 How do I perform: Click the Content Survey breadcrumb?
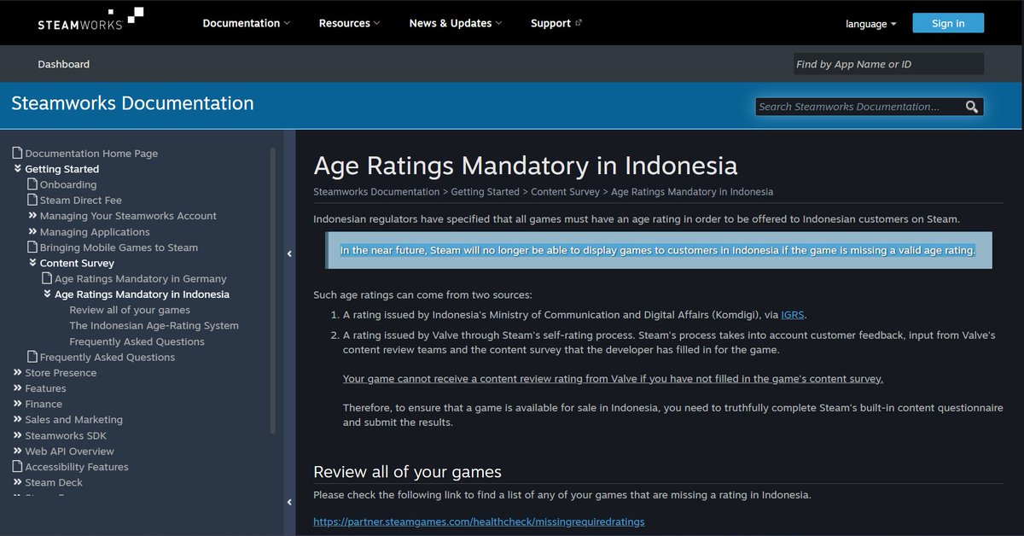[x=565, y=192]
